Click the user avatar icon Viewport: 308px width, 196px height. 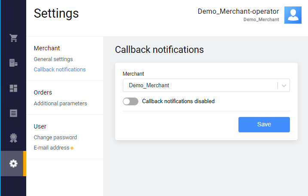coord(293,15)
